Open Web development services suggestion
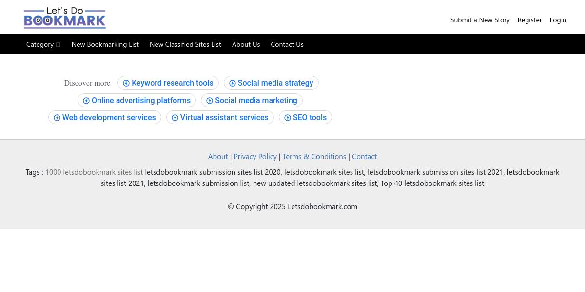The width and height of the screenshot is (585, 292). [105, 117]
